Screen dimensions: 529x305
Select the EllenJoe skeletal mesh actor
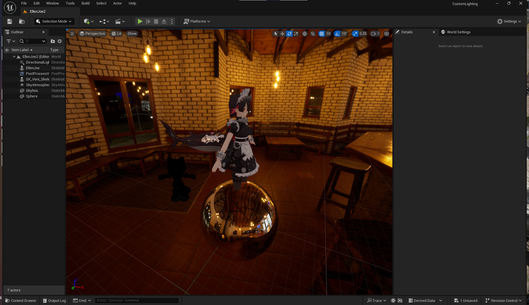[34, 68]
